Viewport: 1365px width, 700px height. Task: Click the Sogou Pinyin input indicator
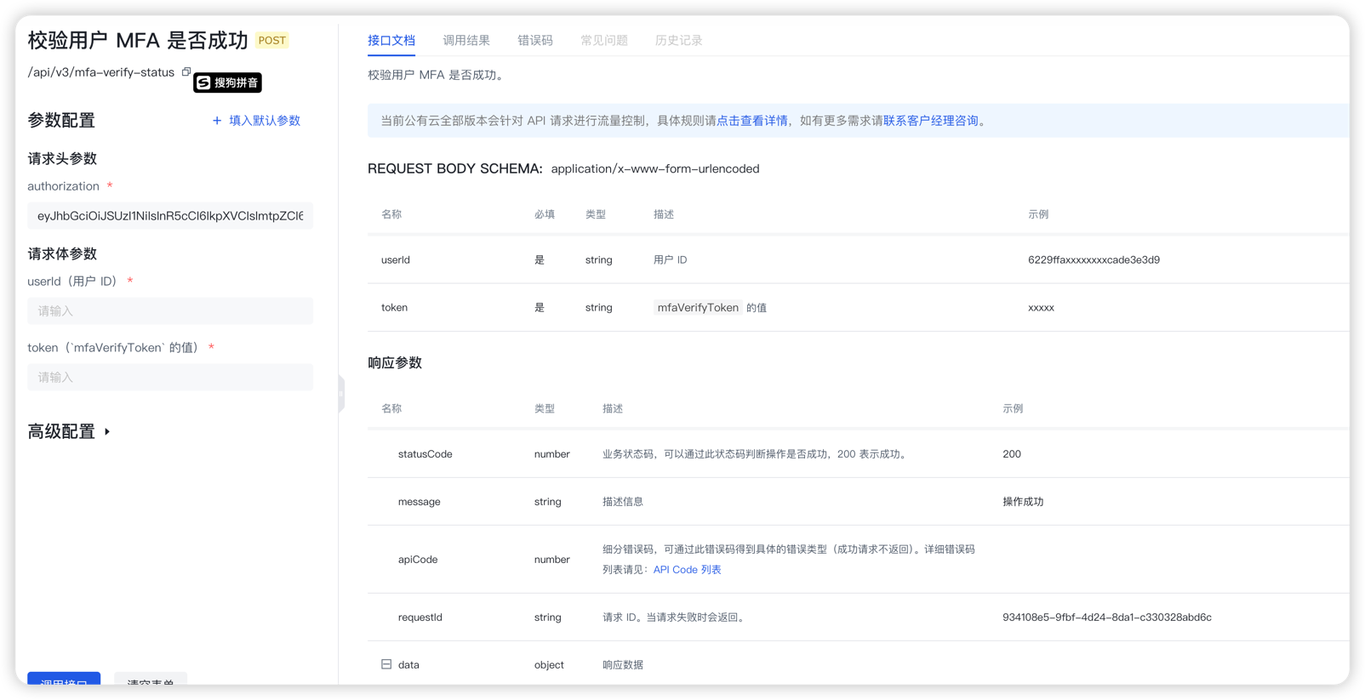coord(227,83)
